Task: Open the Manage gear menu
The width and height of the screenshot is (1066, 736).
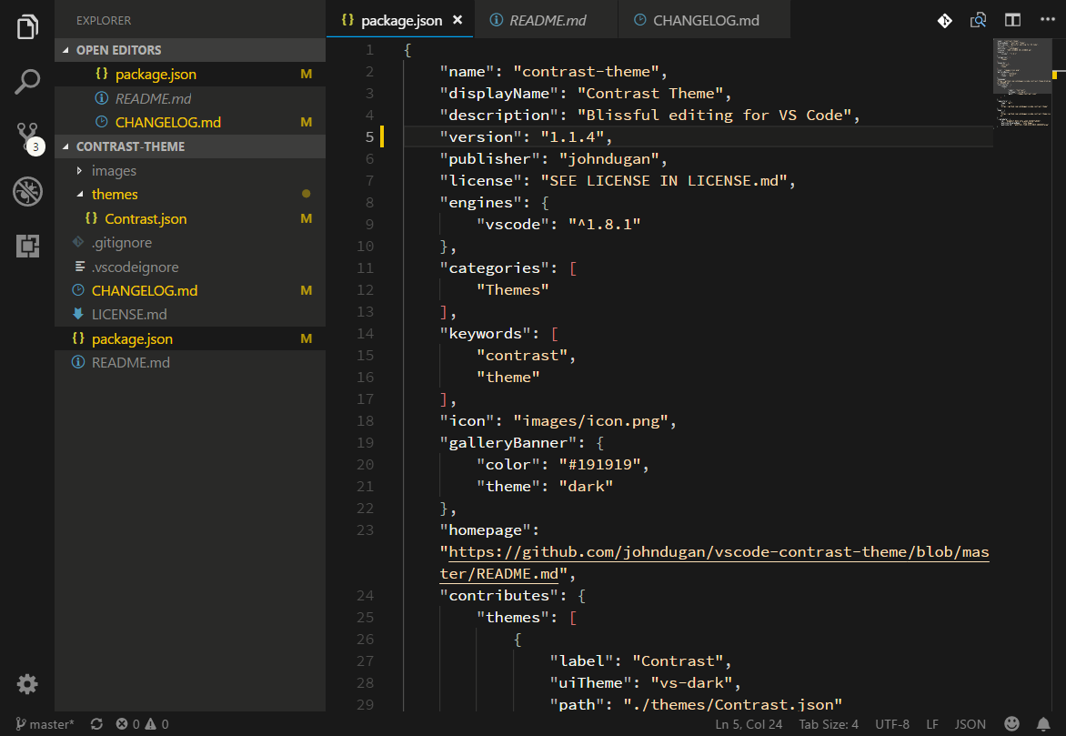Action: coord(27,683)
